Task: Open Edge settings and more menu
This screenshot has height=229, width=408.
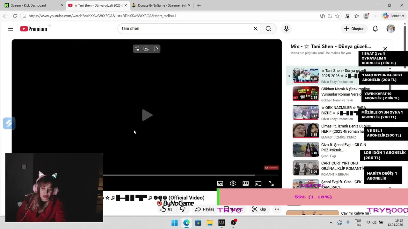Action: coord(375,16)
